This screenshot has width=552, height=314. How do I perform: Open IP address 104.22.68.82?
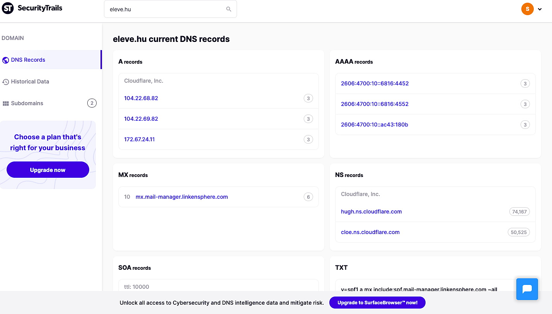tap(141, 98)
